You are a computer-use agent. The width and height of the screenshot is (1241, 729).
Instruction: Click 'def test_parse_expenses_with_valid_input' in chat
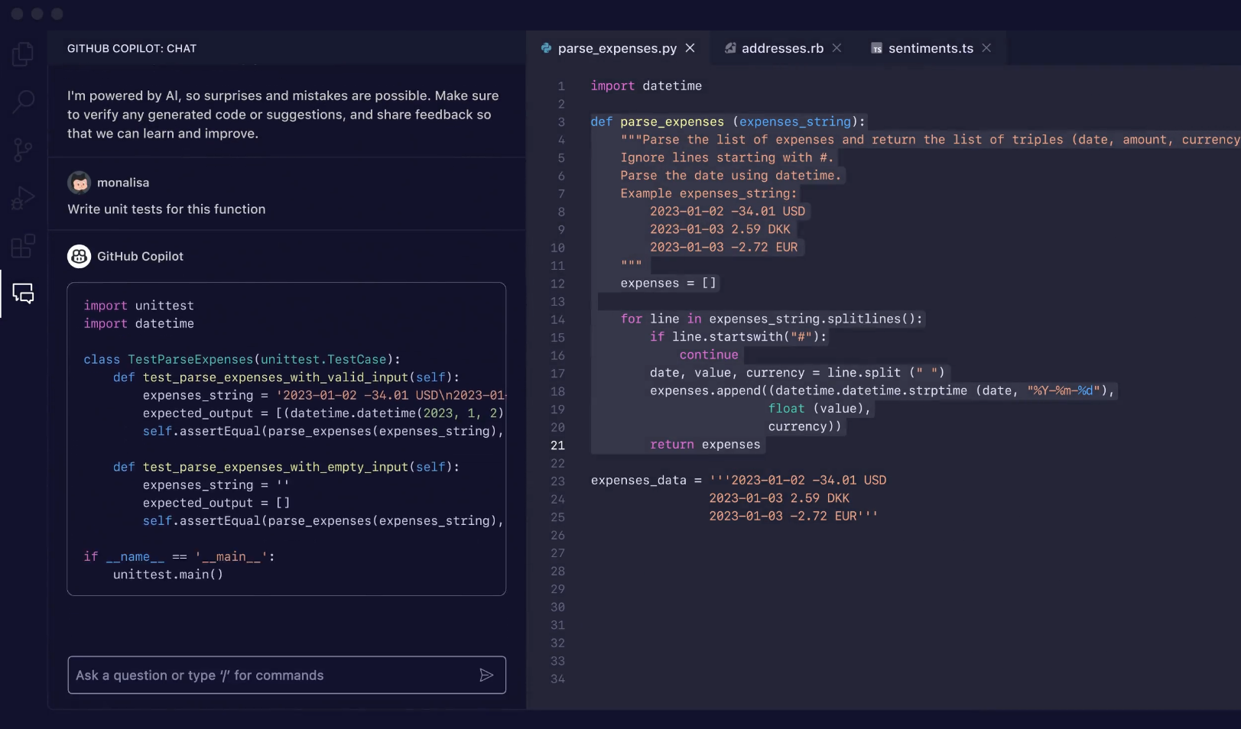(x=286, y=377)
